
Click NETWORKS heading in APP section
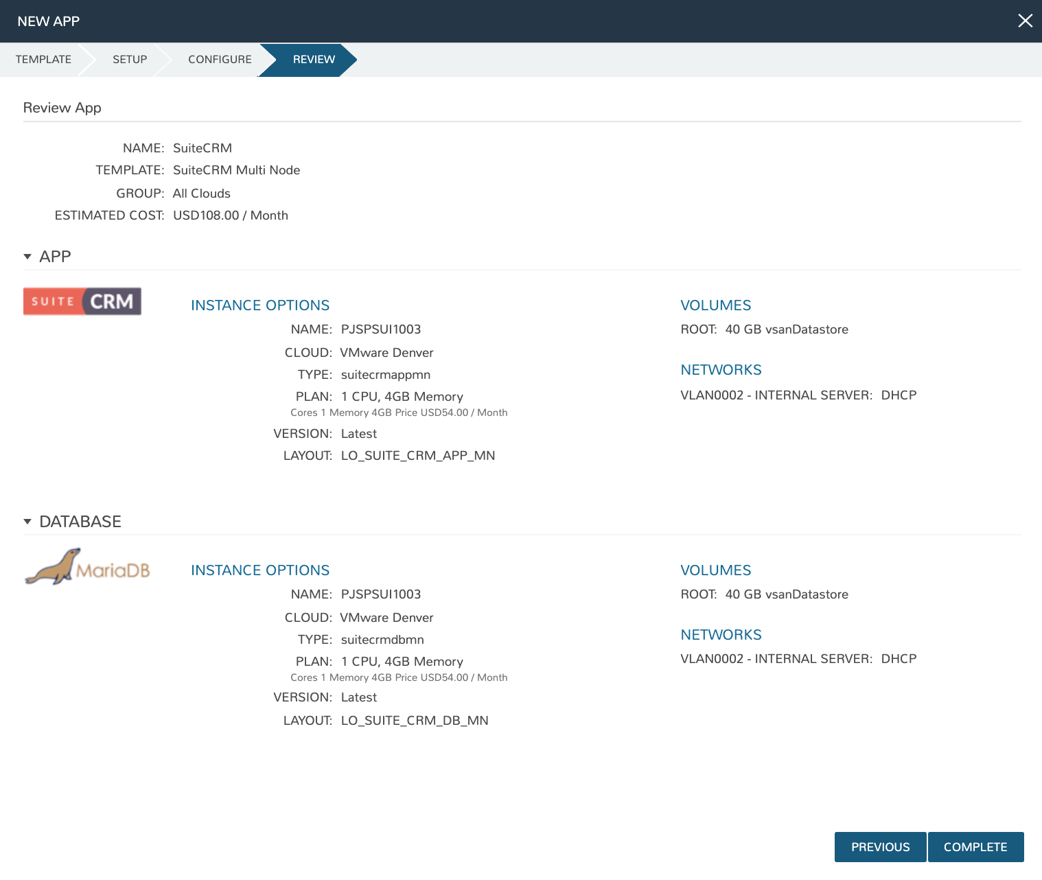721,370
